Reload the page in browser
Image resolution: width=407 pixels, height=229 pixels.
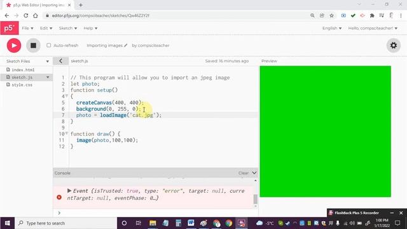tap(25, 15)
